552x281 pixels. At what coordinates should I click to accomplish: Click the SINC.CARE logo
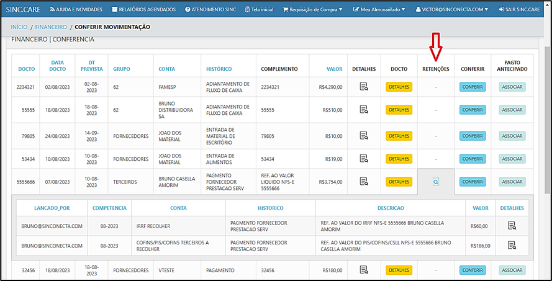[x=23, y=9]
